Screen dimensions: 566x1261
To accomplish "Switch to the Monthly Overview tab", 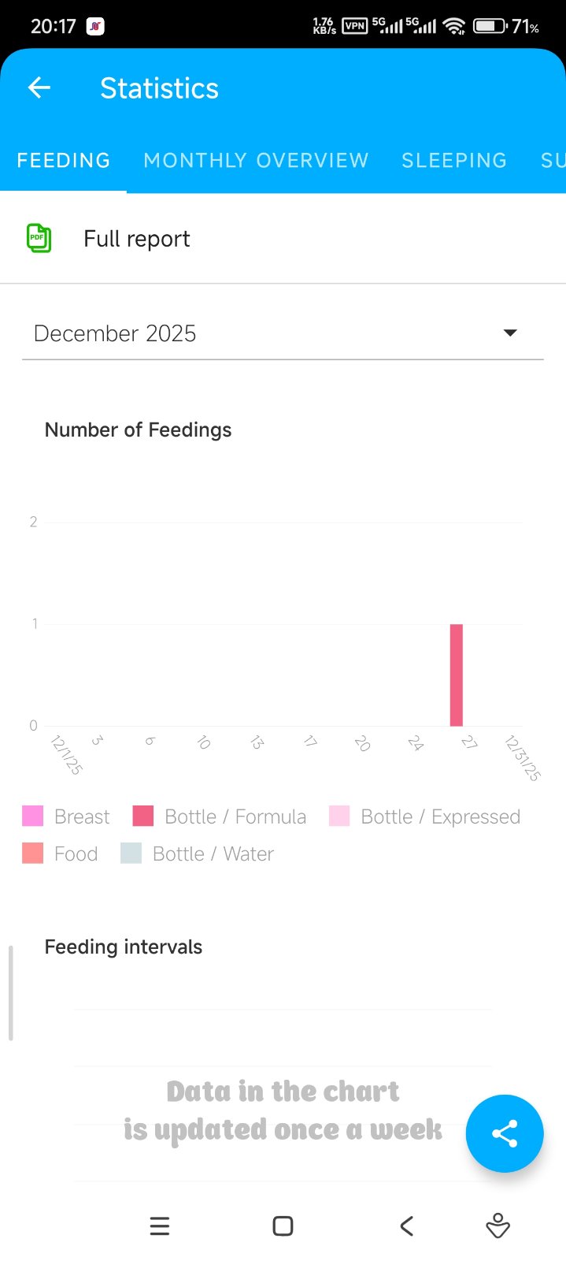I will pyautogui.click(x=256, y=160).
